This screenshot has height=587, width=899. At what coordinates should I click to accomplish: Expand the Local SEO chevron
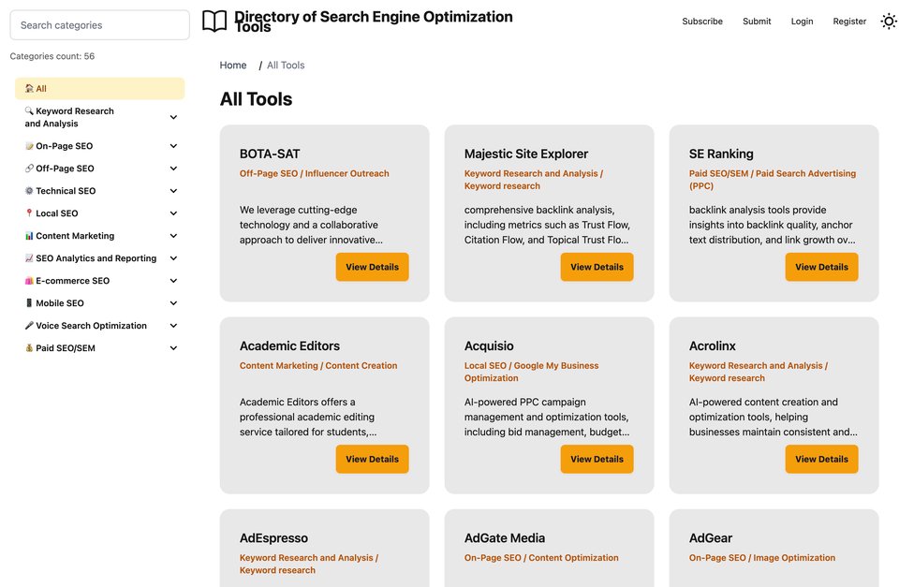173,213
